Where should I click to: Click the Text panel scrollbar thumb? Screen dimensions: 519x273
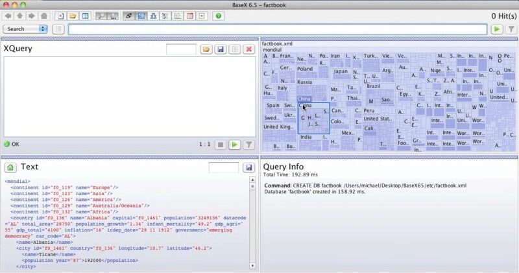coord(252,186)
